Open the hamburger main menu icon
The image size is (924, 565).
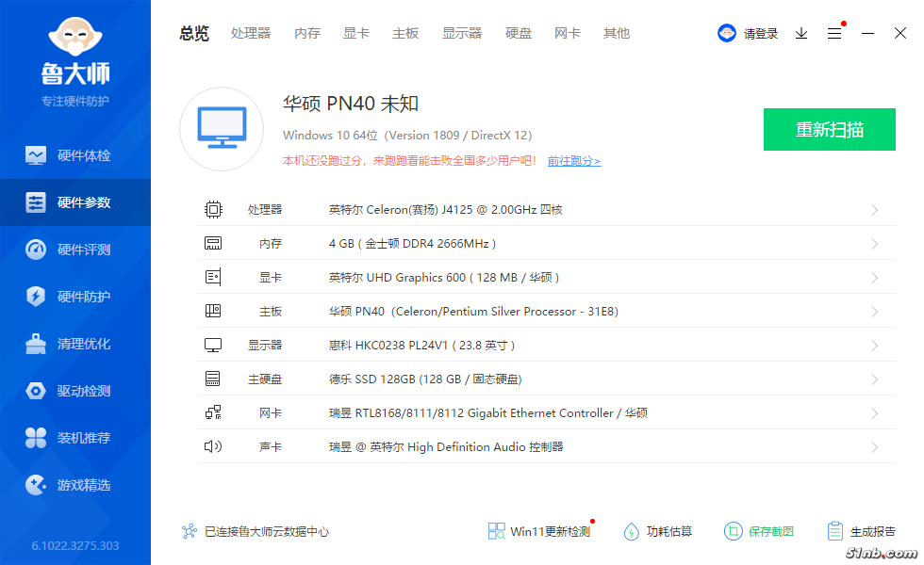point(834,34)
